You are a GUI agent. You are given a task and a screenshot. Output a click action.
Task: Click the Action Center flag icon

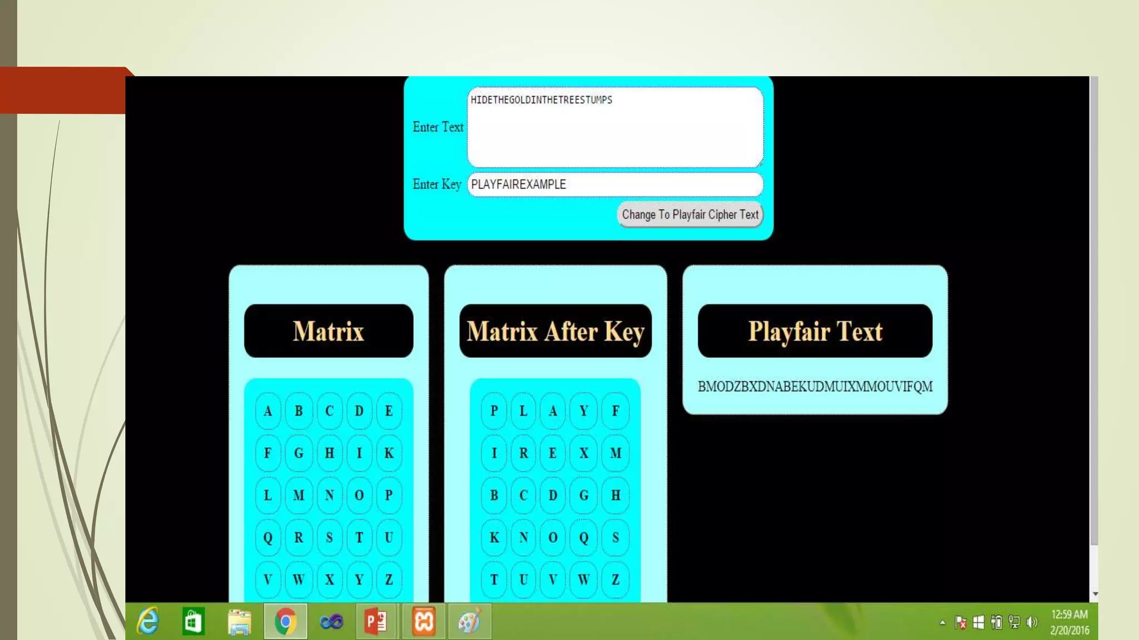[x=960, y=622]
